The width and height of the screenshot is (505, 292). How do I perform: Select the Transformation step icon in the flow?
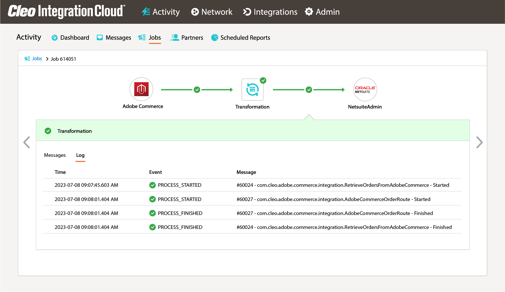tap(252, 89)
